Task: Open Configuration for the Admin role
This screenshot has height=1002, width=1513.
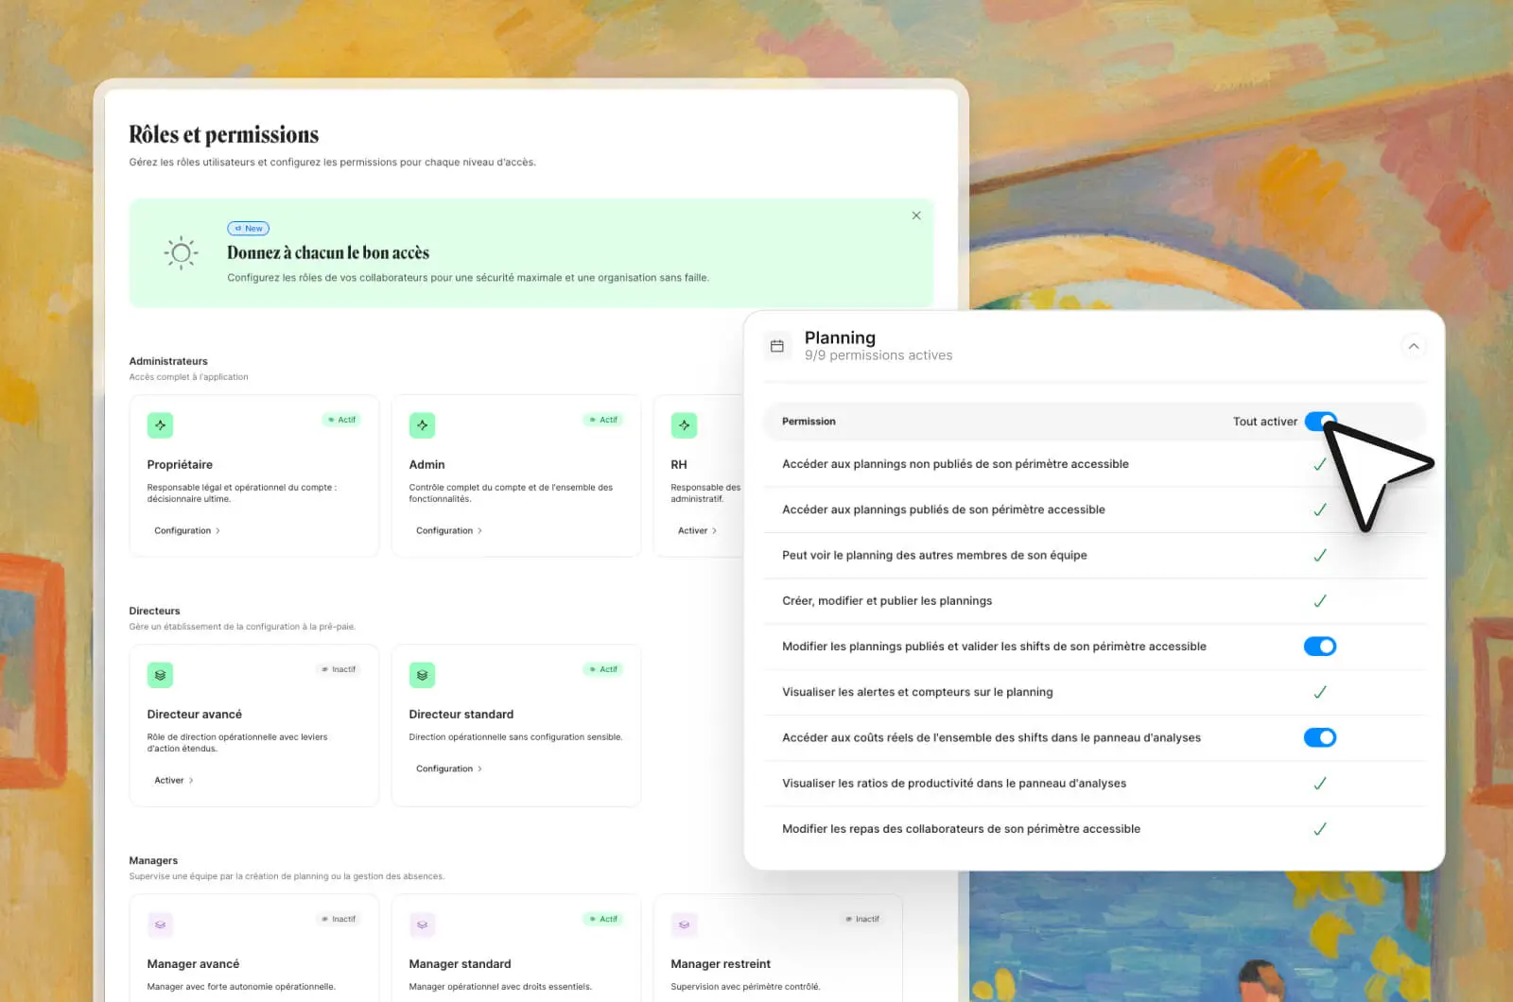Action: pyautogui.click(x=449, y=531)
